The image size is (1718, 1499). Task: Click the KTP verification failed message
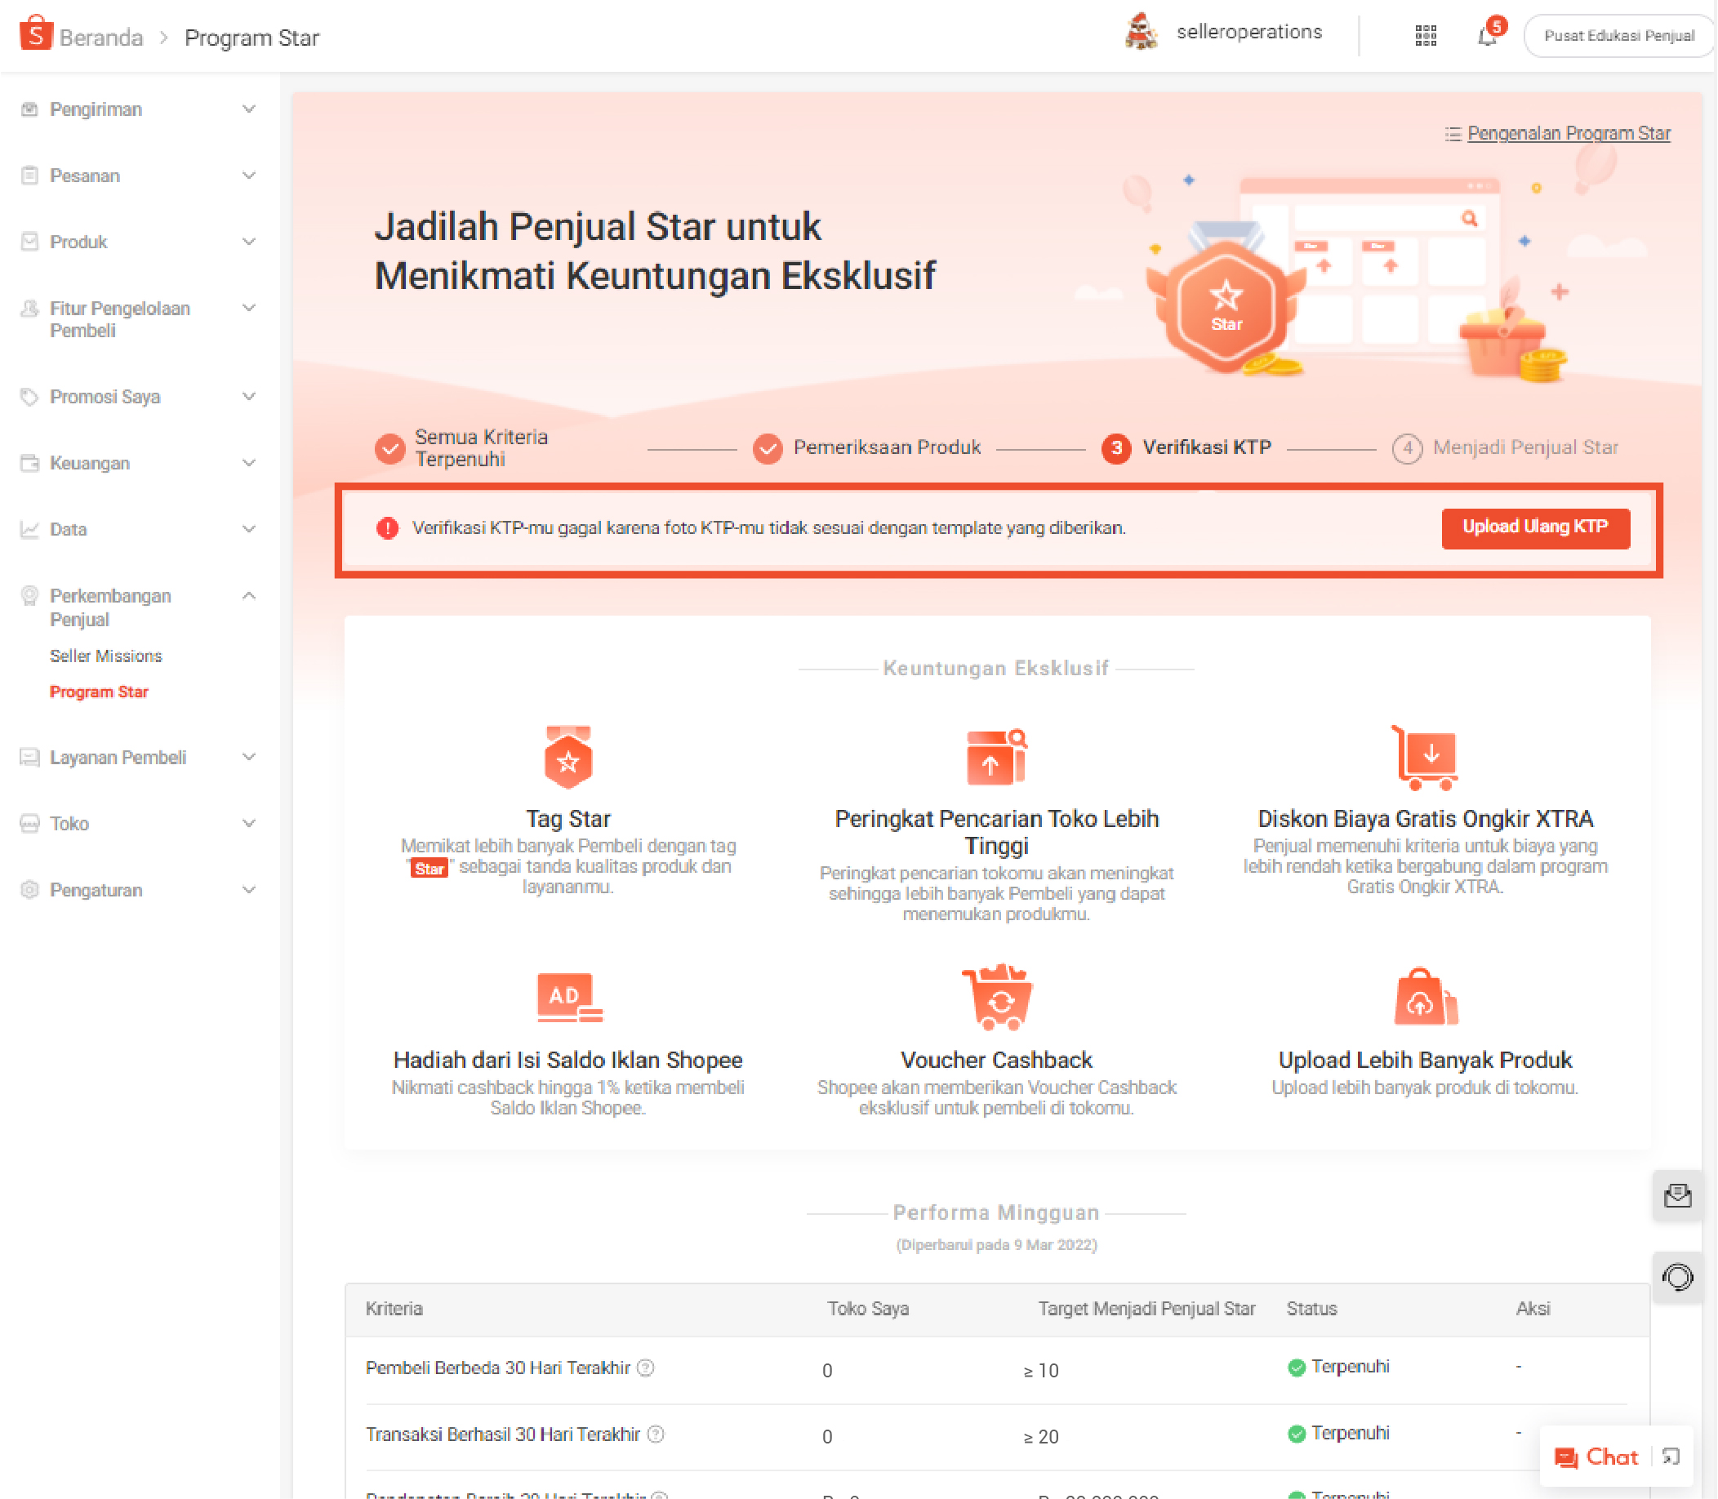pos(768,529)
